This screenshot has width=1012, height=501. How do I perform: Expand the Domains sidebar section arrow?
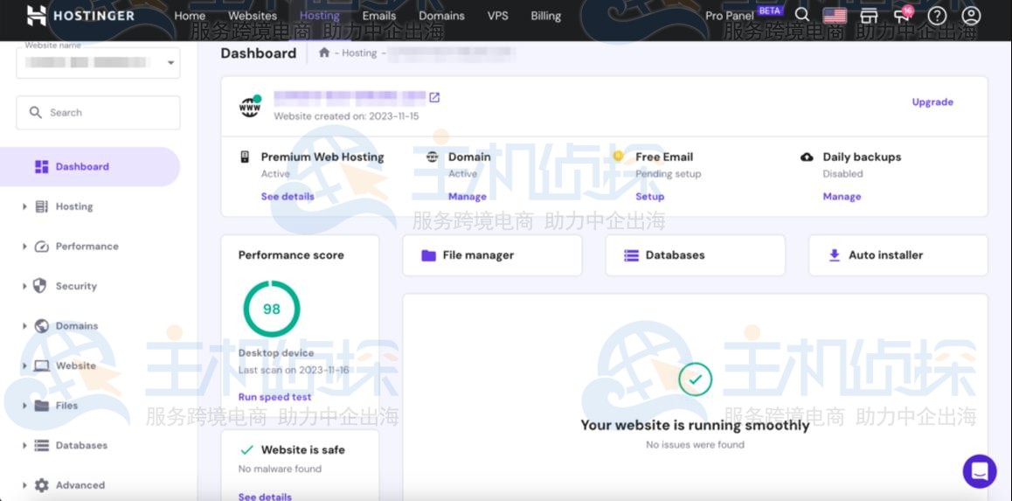[x=24, y=326]
